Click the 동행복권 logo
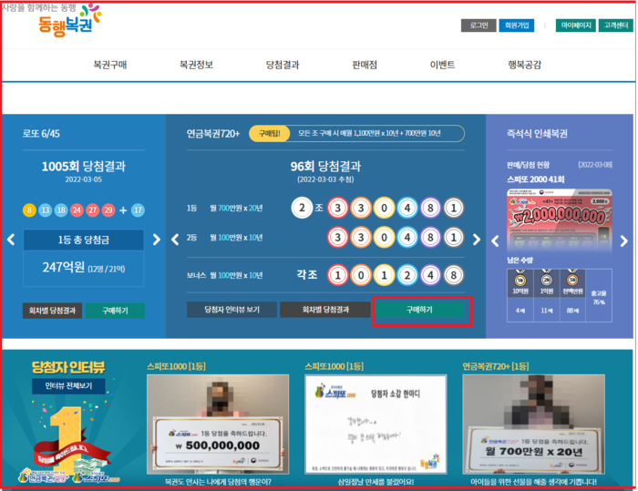The height and width of the screenshot is (491, 638). point(69,20)
